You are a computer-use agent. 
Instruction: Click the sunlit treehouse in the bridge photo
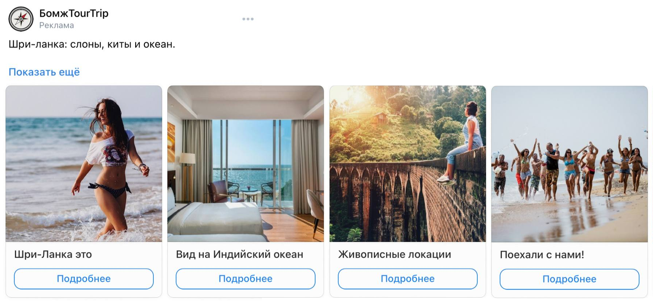pyautogui.click(x=380, y=117)
